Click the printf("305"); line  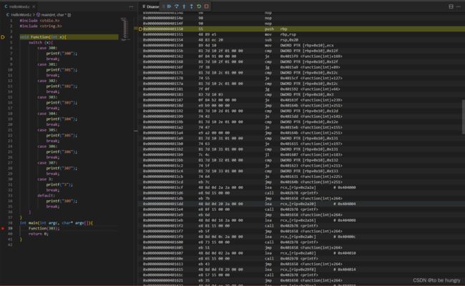point(62,135)
